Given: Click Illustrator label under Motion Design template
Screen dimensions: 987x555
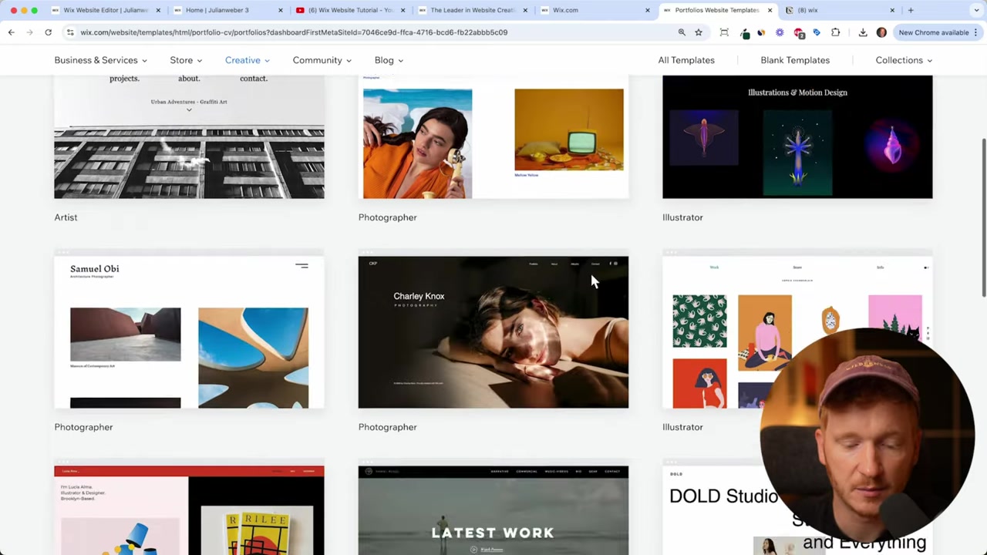Looking at the screenshot, I should tap(682, 217).
